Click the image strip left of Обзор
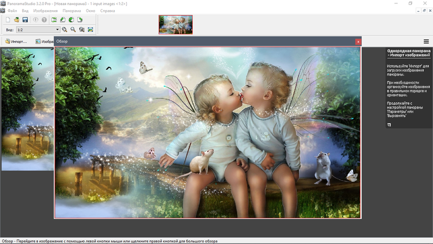Screen dimensions: 433x244 [x=28, y=109]
